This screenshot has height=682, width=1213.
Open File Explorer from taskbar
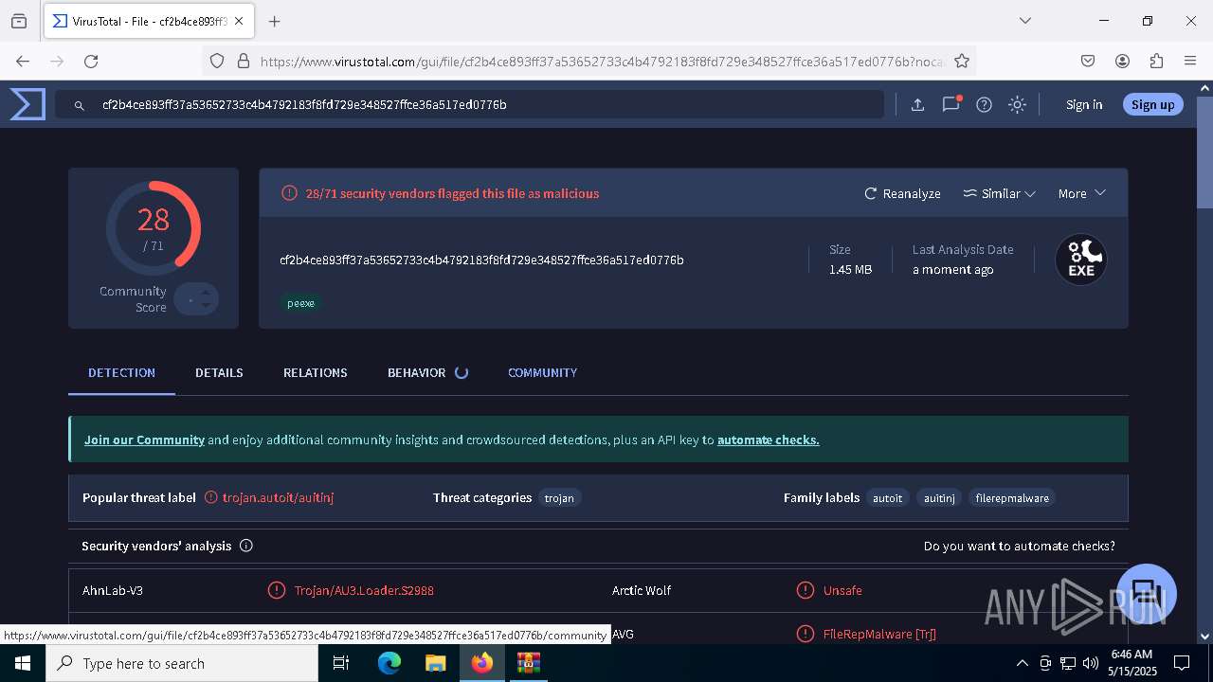pos(435,663)
